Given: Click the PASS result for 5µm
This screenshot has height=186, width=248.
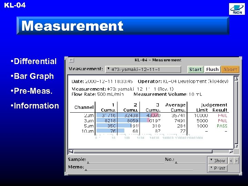Looking at the screenshot, I should (x=222, y=126).
